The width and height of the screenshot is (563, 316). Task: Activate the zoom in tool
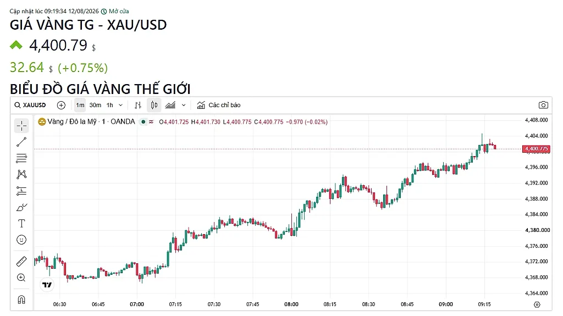coord(21,278)
